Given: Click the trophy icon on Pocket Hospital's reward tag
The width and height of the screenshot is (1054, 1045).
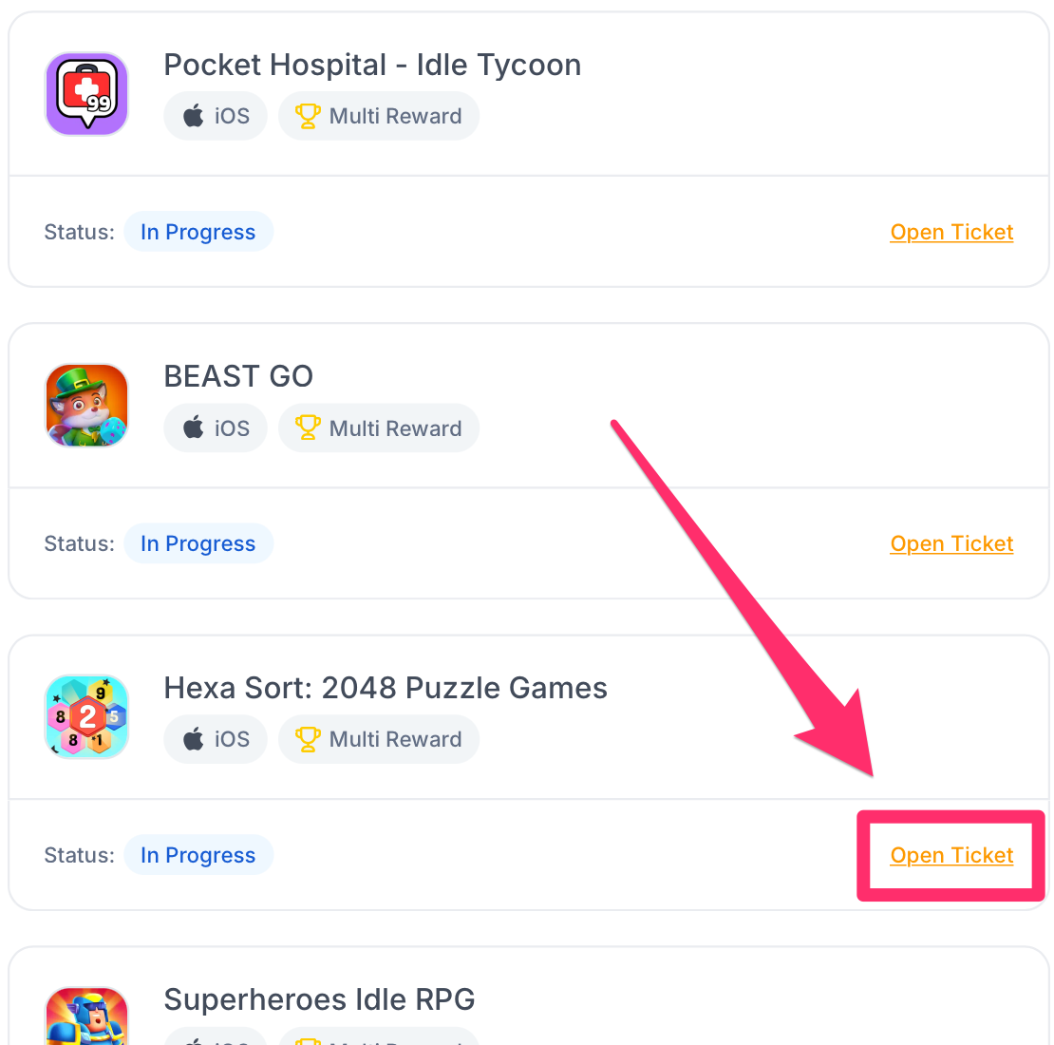Looking at the screenshot, I should [308, 116].
